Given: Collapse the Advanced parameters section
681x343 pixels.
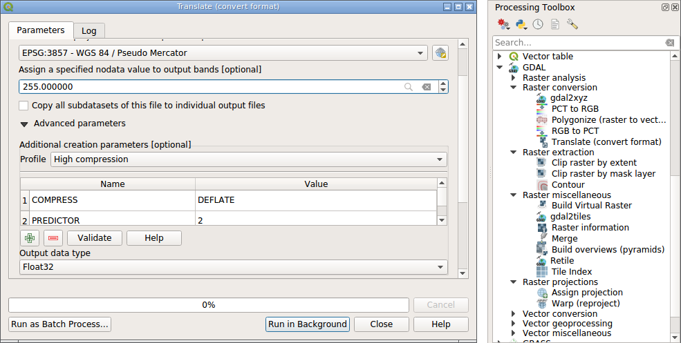Looking at the screenshot, I should click(x=24, y=124).
